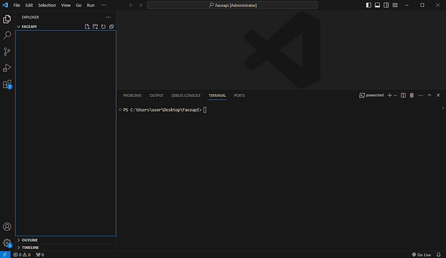Toggle the secondary side bar visibility
The width and height of the screenshot is (446, 258).
386,5
